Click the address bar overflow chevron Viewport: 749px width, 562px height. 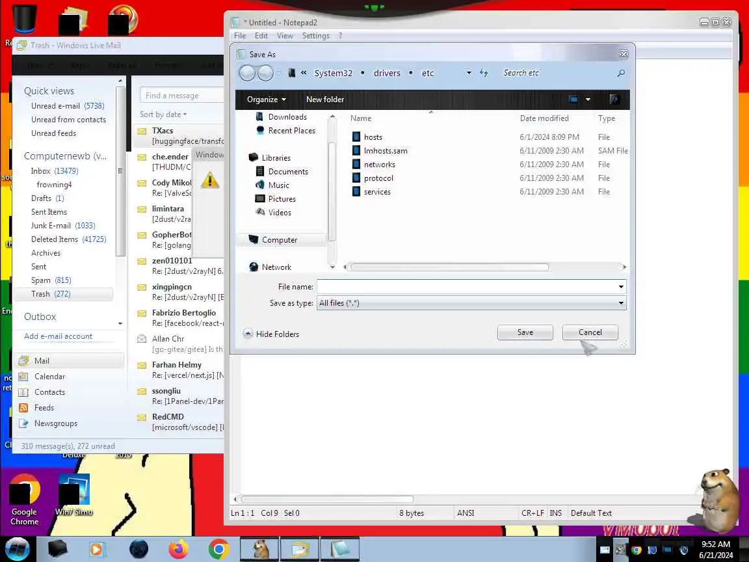tap(304, 73)
